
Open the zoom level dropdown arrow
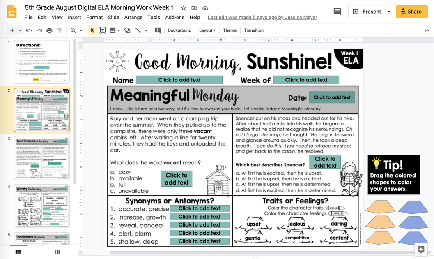(80, 30)
